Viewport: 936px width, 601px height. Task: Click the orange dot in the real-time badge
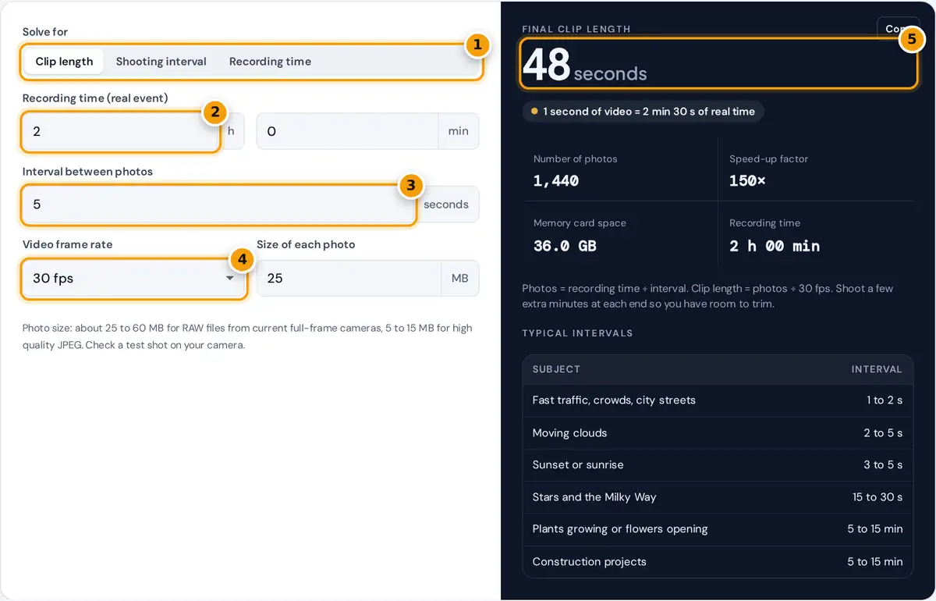(x=534, y=112)
